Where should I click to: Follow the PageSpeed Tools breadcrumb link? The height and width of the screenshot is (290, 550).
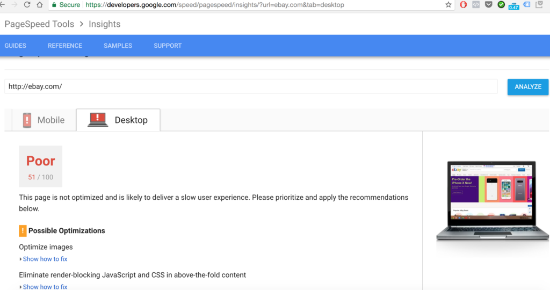coord(39,24)
